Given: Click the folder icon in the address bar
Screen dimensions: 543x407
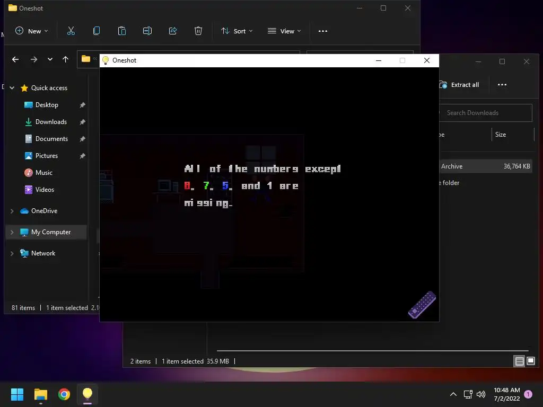Looking at the screenshot, I should coord(86,59).
